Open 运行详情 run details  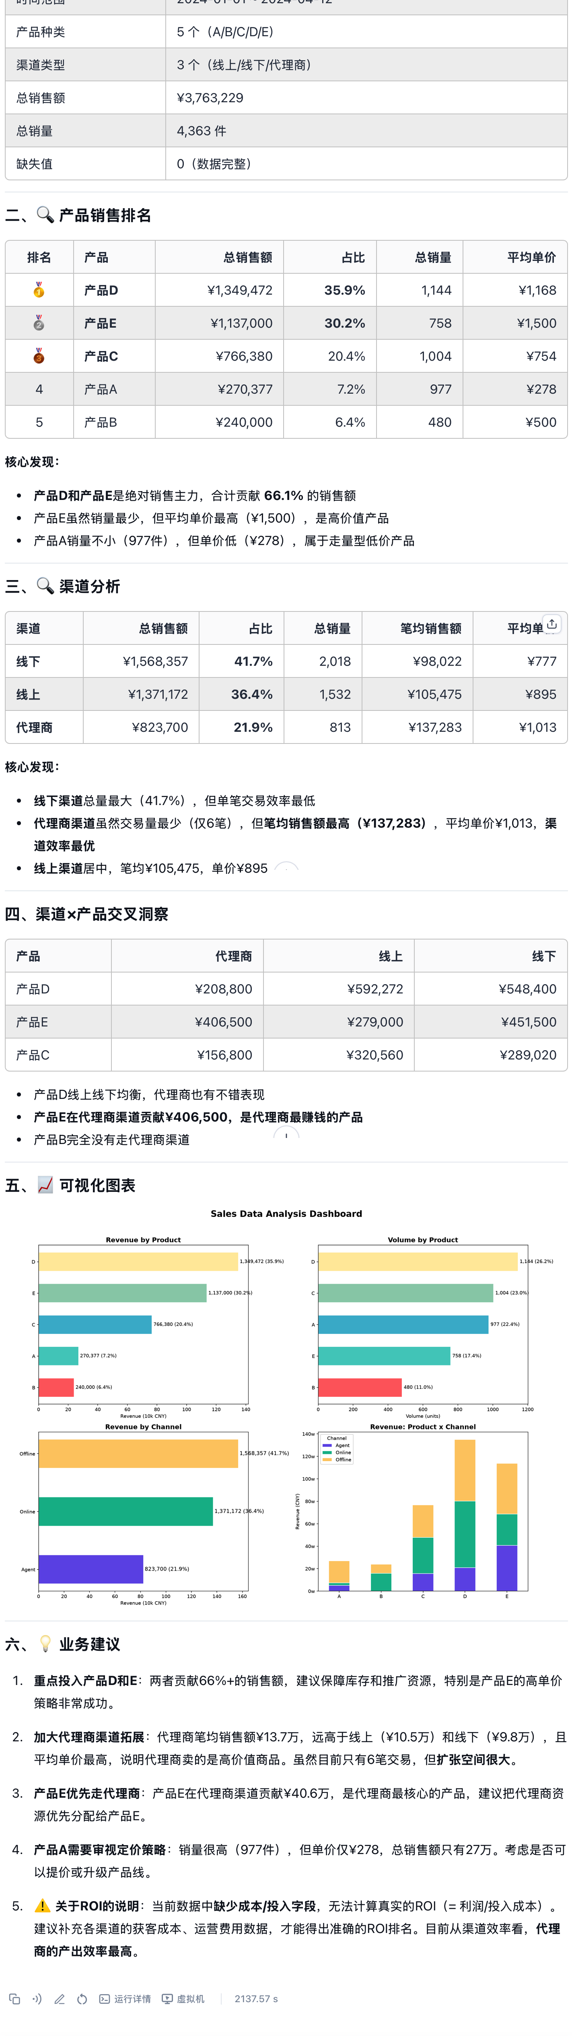125,1999
